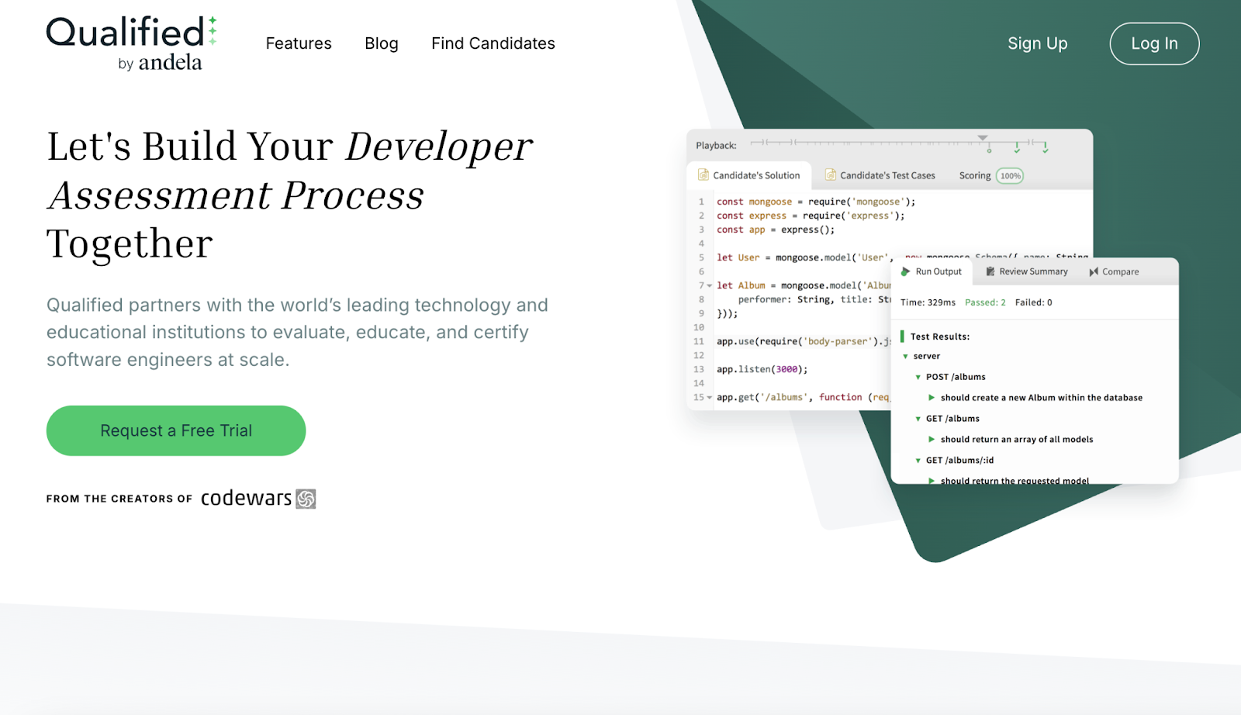Click the Run Output play icon
Screen dimensions: 1241x715
(905, 271)
